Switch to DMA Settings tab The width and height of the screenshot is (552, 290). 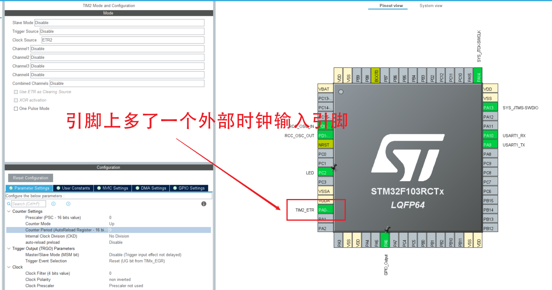click(151, 188)
